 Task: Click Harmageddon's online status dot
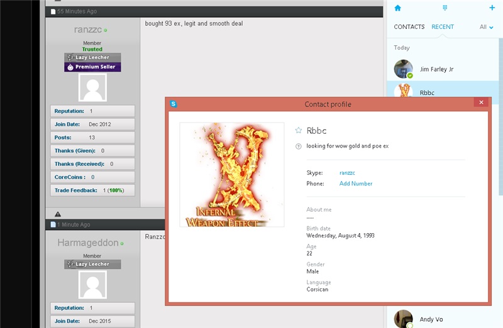122,244
